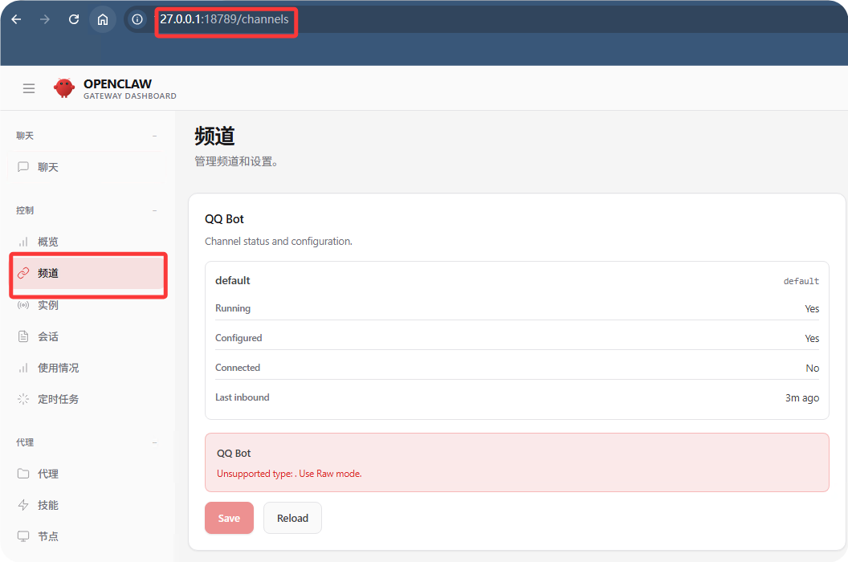Collapse the 聊天 sidebar section

[153, 135]
